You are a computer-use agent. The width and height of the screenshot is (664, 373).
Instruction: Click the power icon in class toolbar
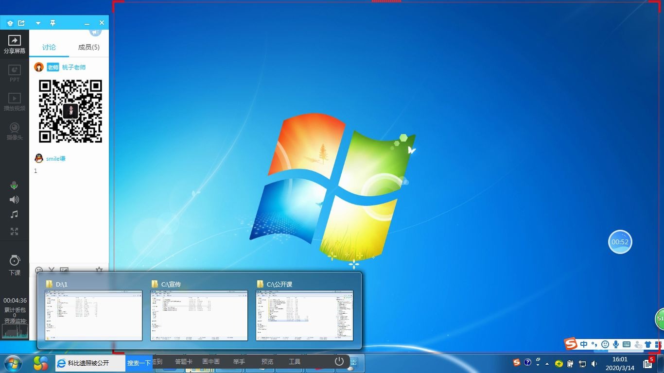click(339, 361)
